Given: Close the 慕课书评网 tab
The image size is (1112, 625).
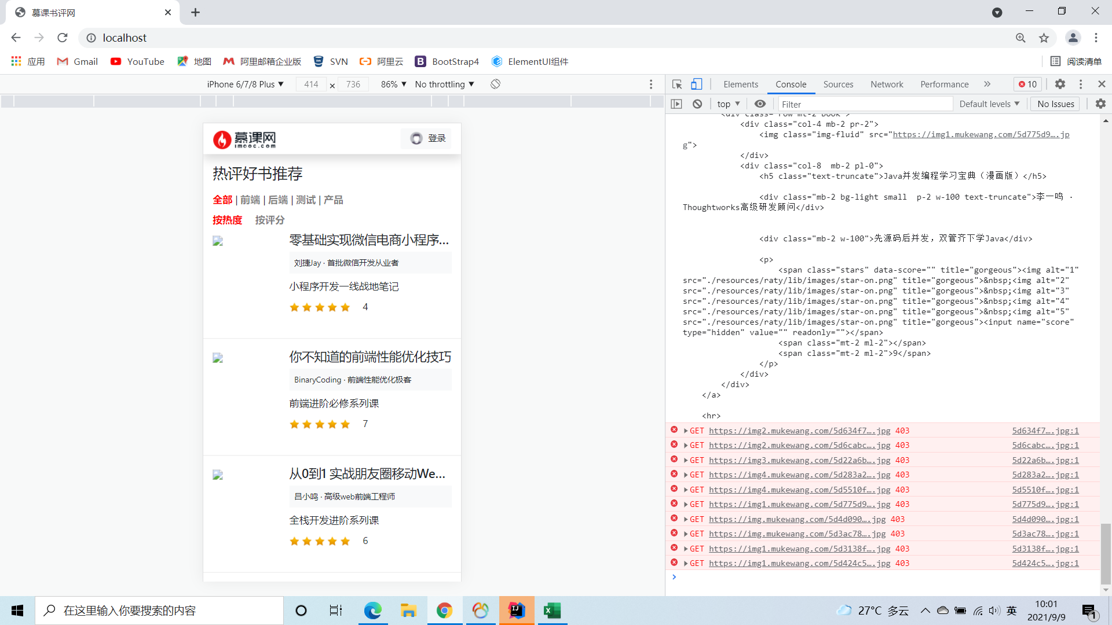Looking at the screenshot, I should click(x=168, y=13).
